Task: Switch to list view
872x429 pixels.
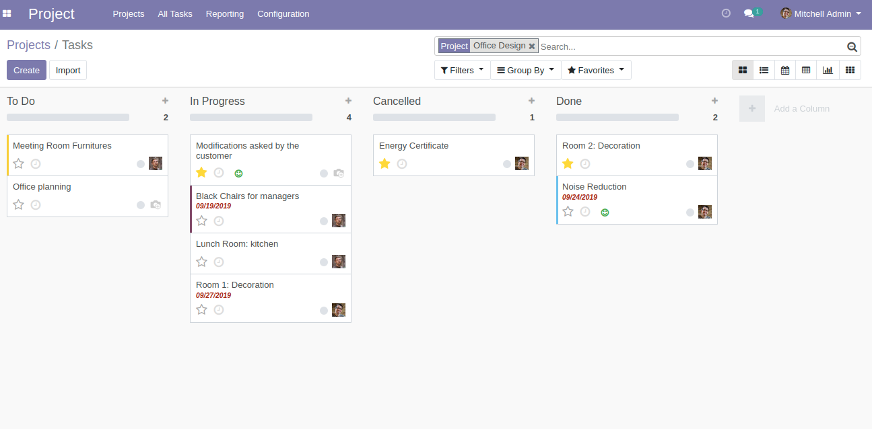Action: tap(764, 70)
